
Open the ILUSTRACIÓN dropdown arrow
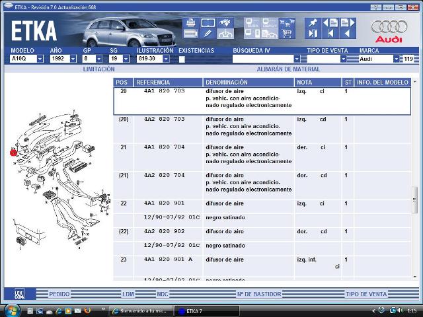pos(166,59)
